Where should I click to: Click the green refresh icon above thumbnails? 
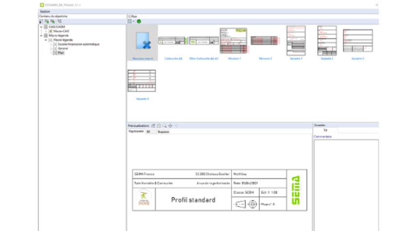pos(139,21)
